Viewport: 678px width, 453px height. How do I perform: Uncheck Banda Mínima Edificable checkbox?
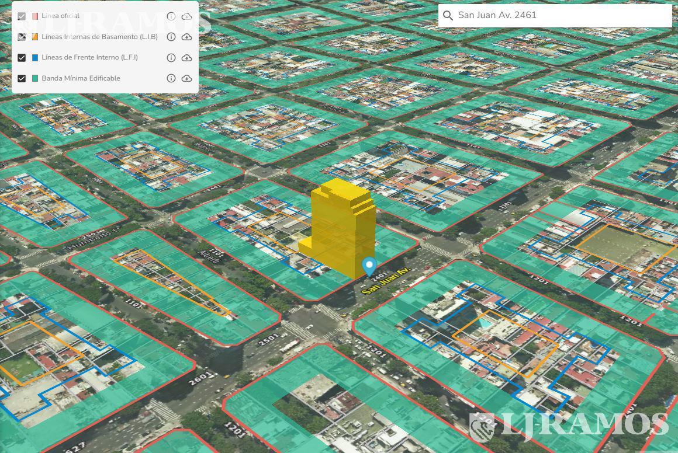(22, 78)
